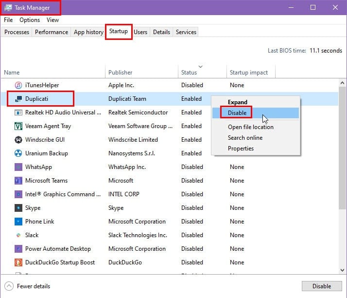The height and width of the screenshot is (298, 347).
Task: Click the Duplicati app icon
Action: 18,99
